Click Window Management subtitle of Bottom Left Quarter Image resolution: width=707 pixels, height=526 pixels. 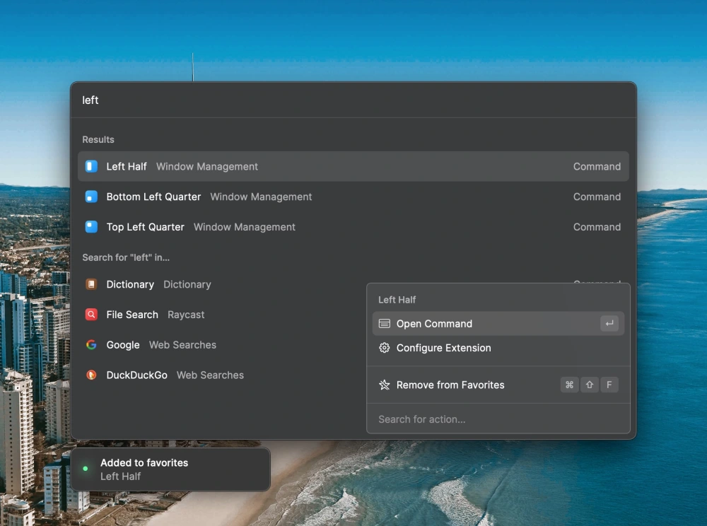click(x=261, y=197)
